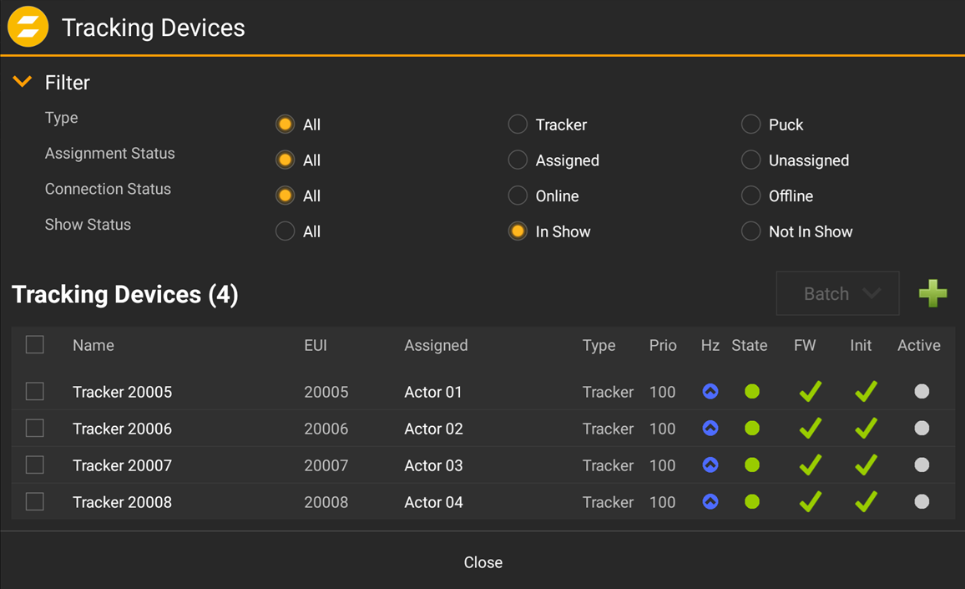
Task: Select the Actor 02 assignment entry
Action: 433,429
